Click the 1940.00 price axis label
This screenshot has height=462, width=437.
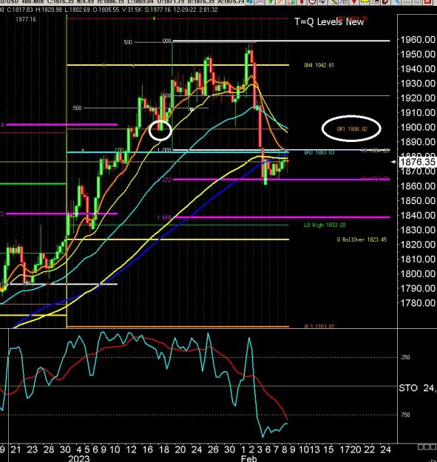(x=417, y=69)
